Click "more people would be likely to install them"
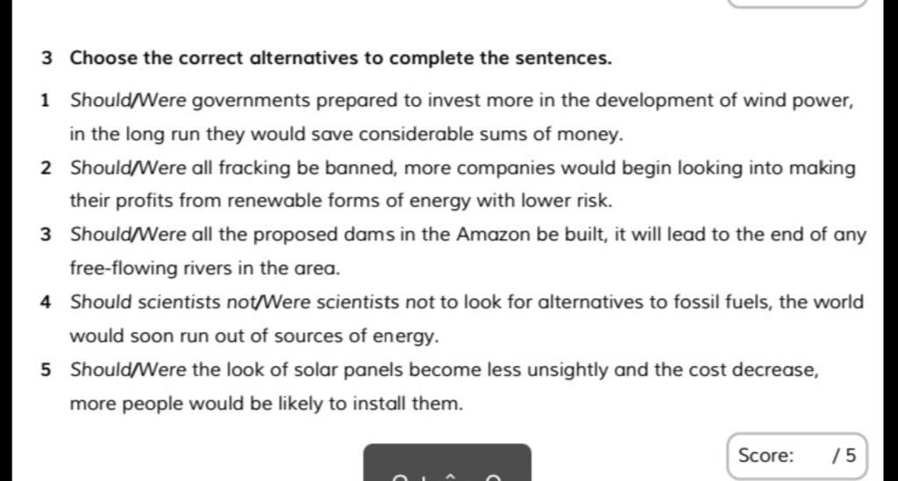Image resolution: width=898 pixels, height=481 pixels. click(267, 404)
